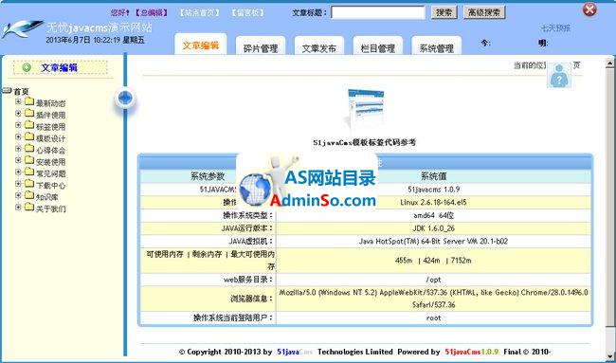Click the red close icon at top right
Screen dimensions: 616x363
click(x=589, y=9)
